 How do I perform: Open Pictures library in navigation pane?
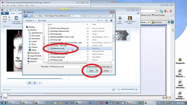pos(33,47)
